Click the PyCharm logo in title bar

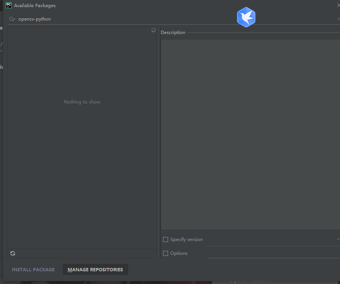click(9, 5)
